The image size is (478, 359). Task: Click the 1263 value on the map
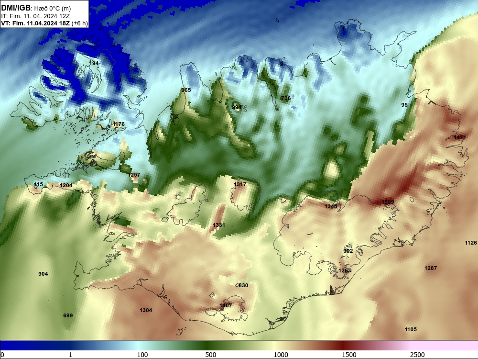[x=345, y=270]
